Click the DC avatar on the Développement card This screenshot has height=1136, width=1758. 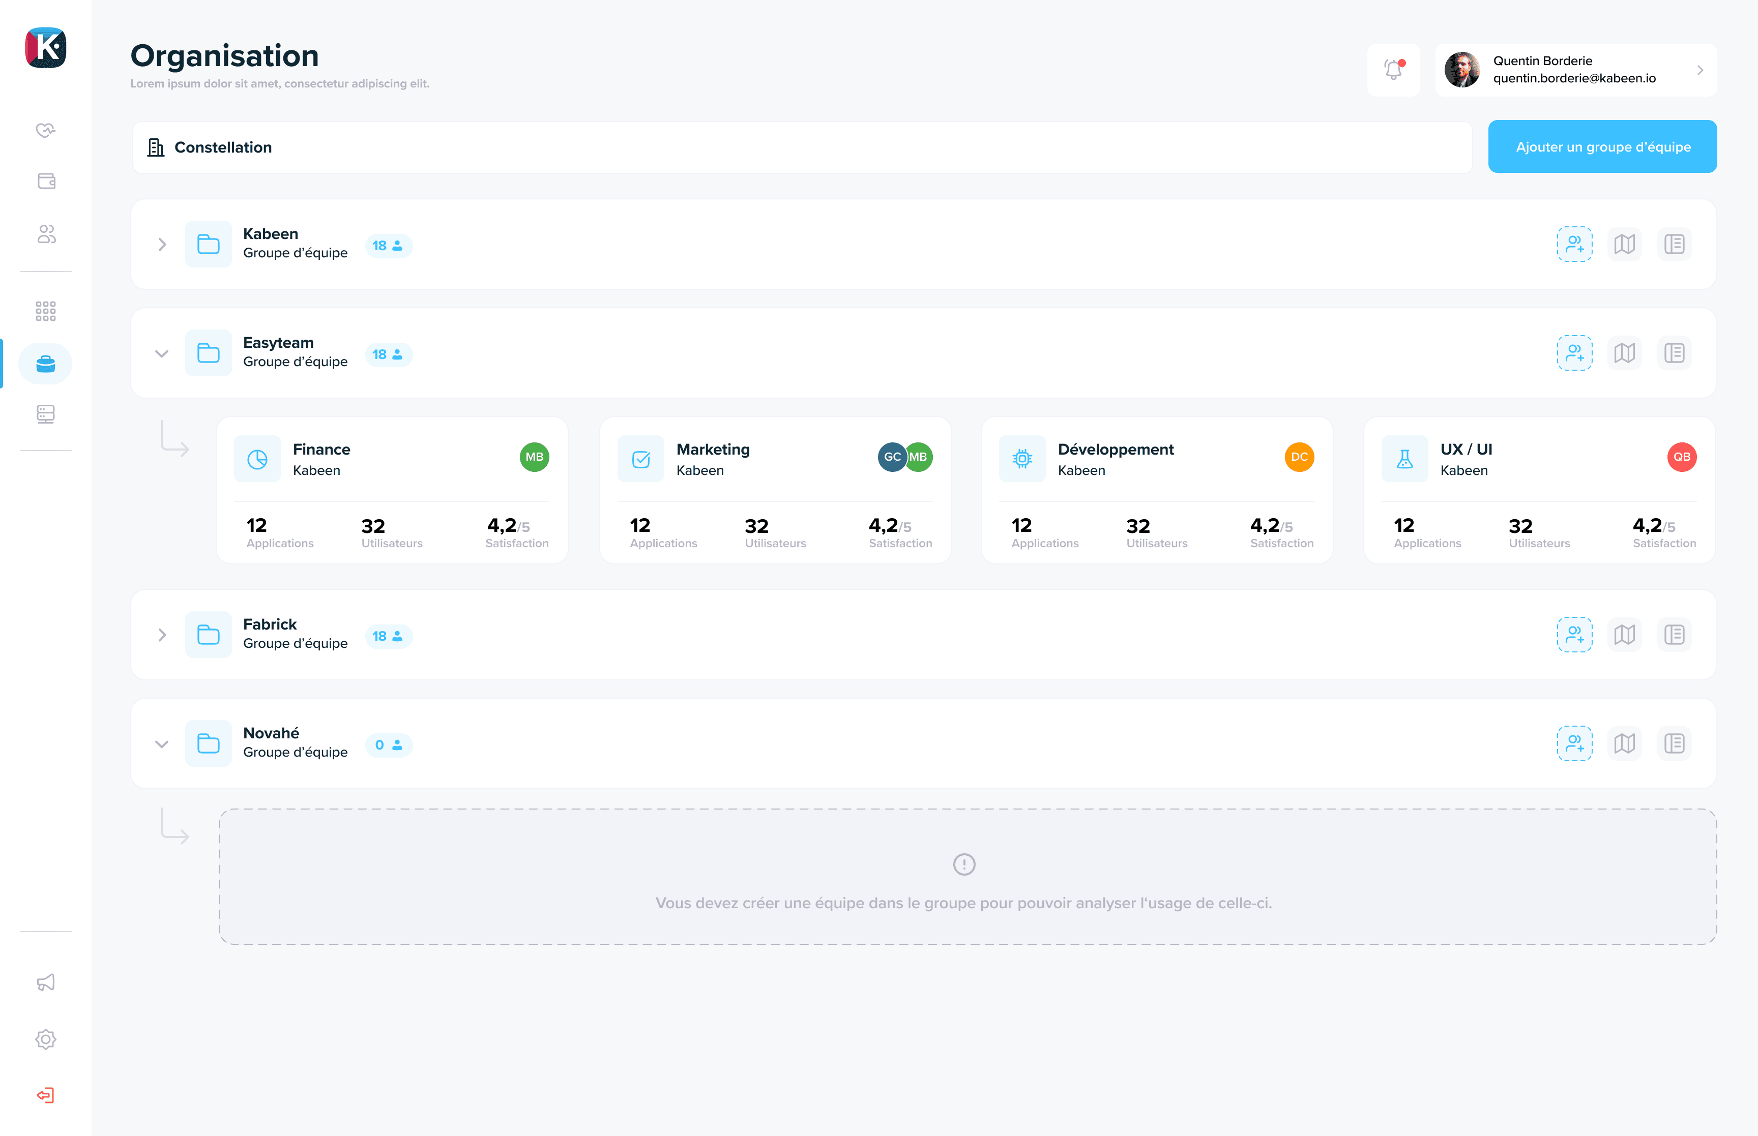click(x=1299, y=457)
